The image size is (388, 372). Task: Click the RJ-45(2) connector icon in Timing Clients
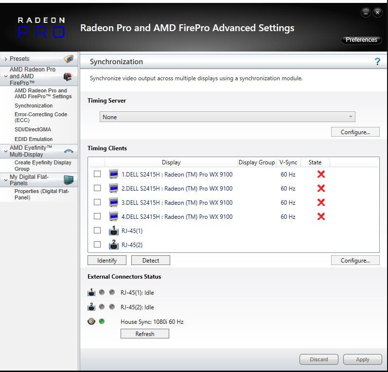(x=114, y=245)
